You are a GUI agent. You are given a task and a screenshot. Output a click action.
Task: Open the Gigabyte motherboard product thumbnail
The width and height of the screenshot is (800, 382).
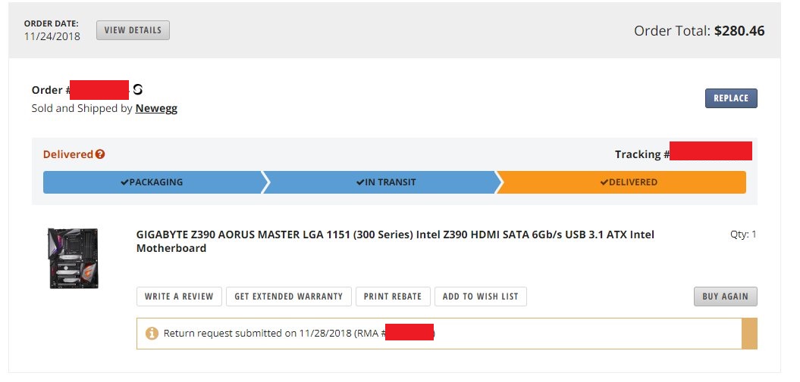(x=74, y=259)
